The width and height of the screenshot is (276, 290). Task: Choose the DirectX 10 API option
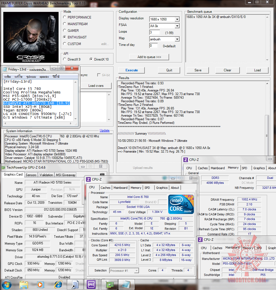pos(91,59)
